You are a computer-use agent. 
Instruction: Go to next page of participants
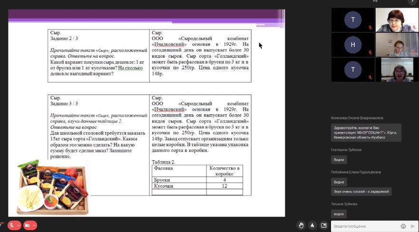tap(412, 2)
